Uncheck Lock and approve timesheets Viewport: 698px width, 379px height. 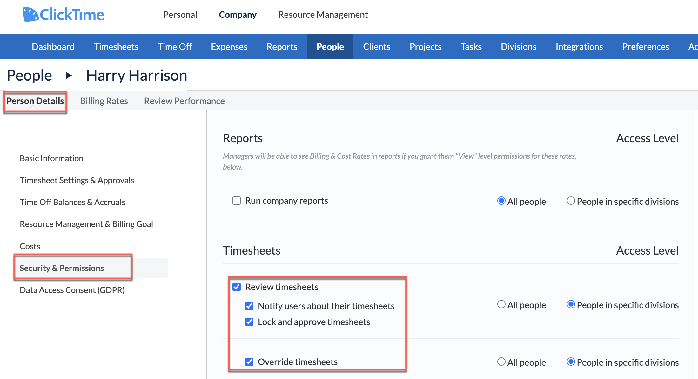click(x=249, y=322)
